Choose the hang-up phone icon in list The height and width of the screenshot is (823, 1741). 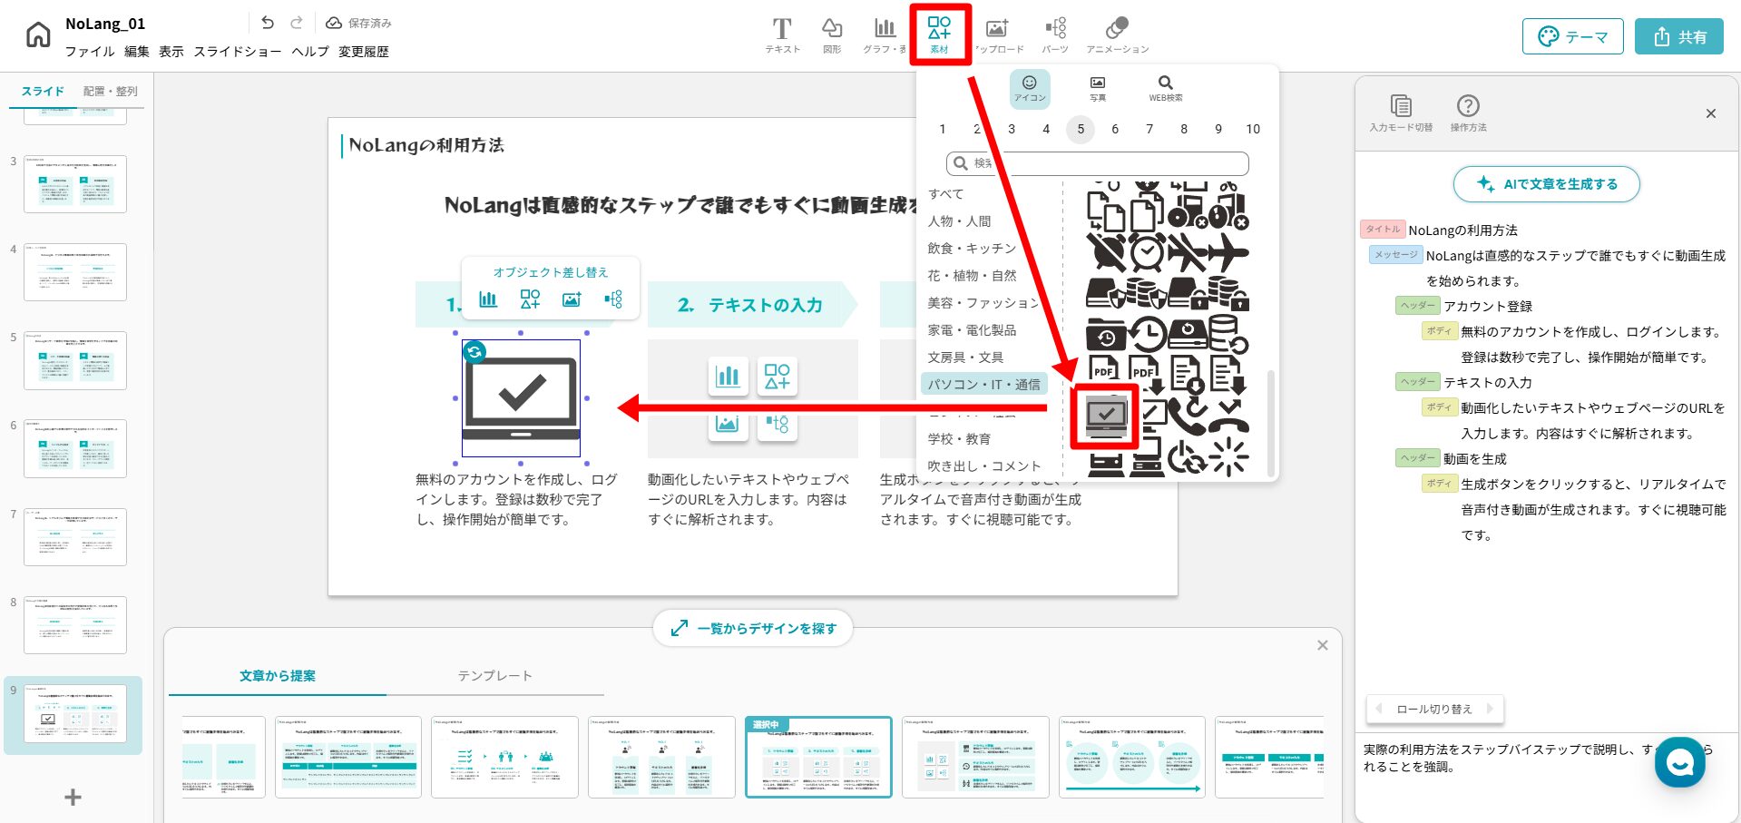coord(1228,416)
